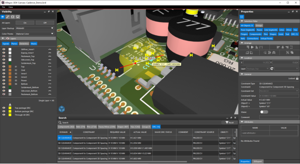
Task: Click the DRC warning triangle icon
Action: click(10, 104)
